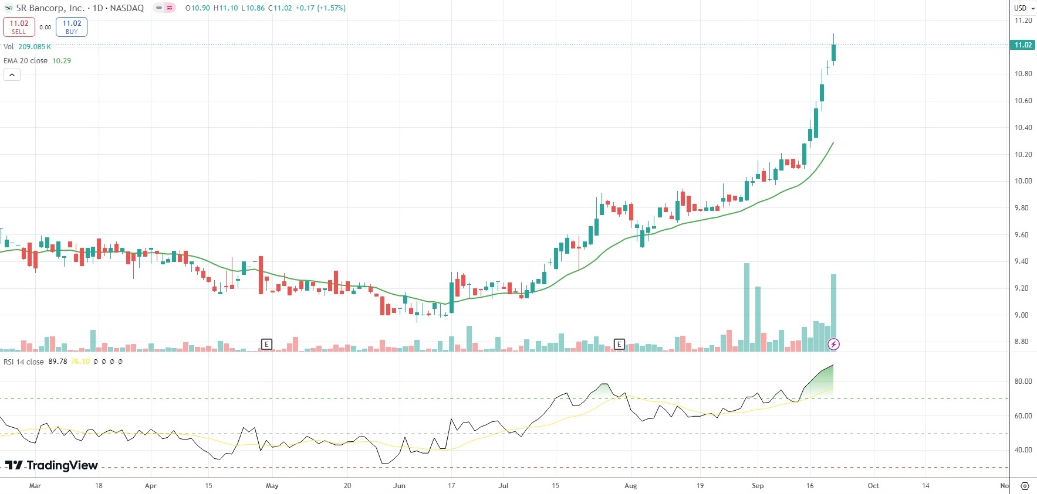
Task: Click the 1D interval label in the title
Action: tap(98, 8)
